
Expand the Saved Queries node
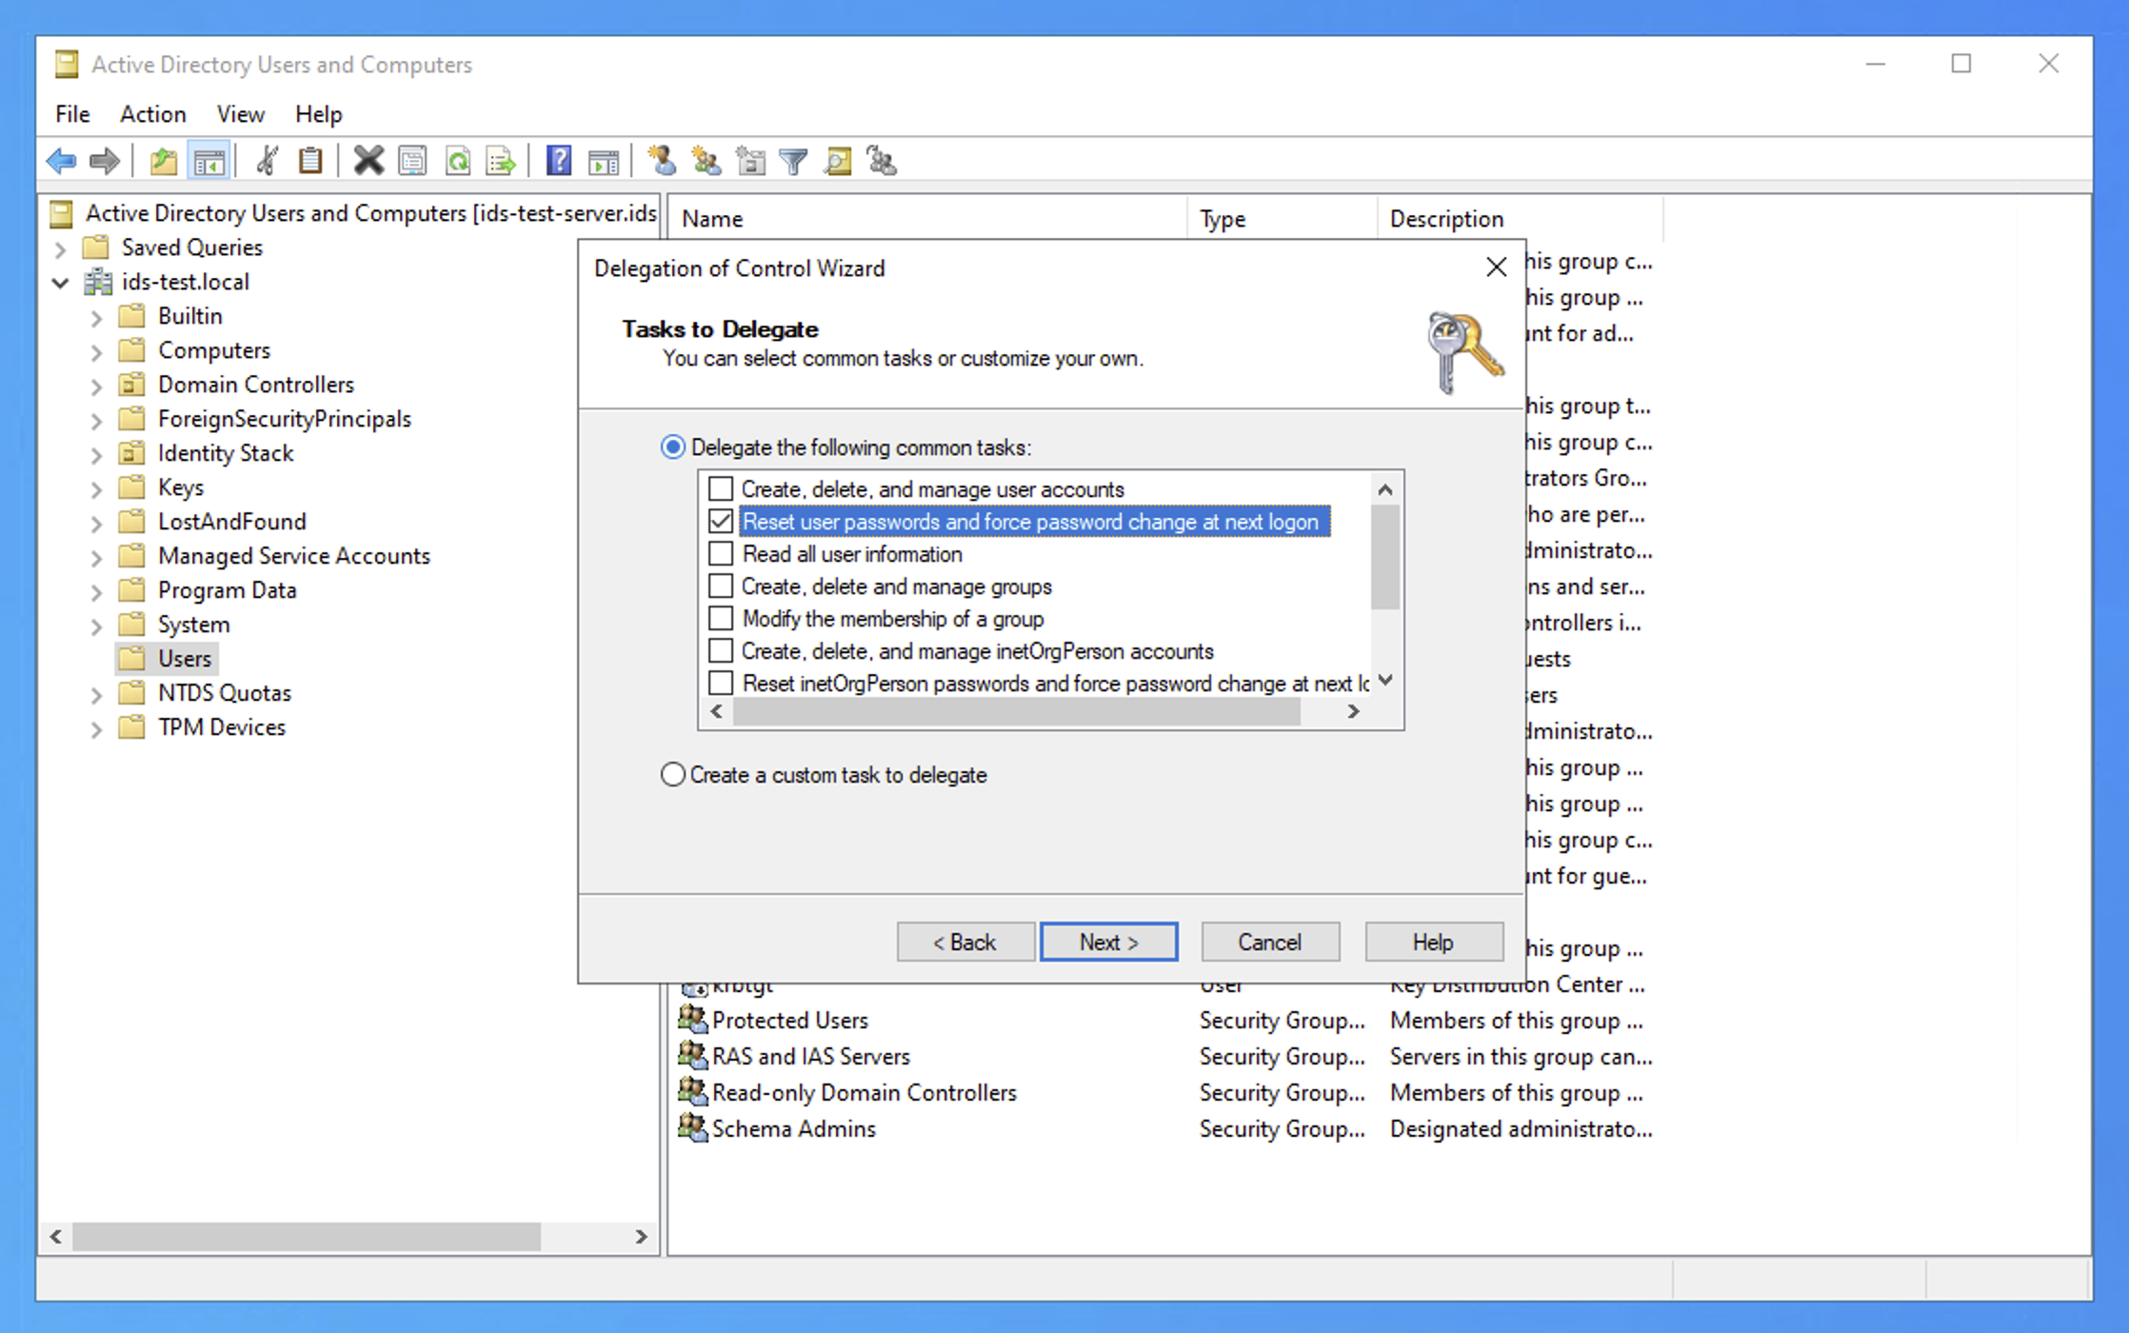pos(61,249)
